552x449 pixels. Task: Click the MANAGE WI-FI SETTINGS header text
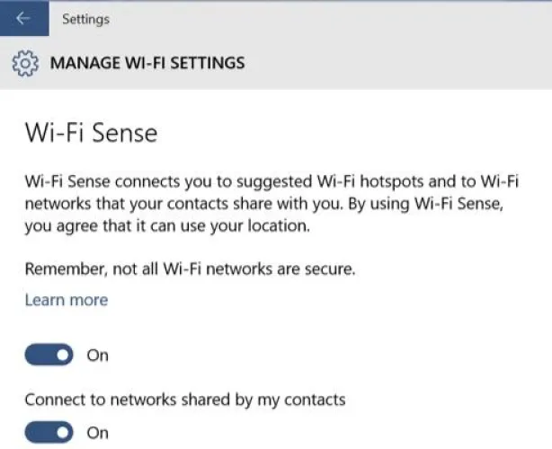click(x=147, y=64)
